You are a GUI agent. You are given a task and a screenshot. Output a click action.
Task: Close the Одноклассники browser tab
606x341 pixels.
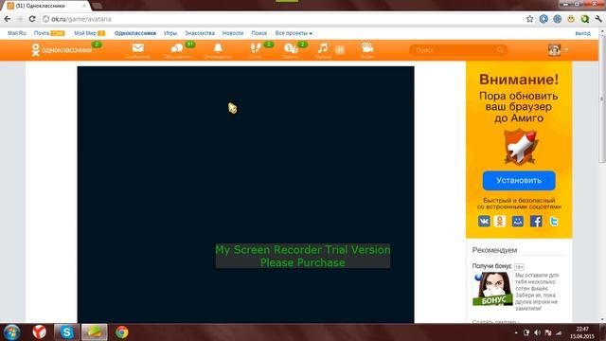[84, 6]
